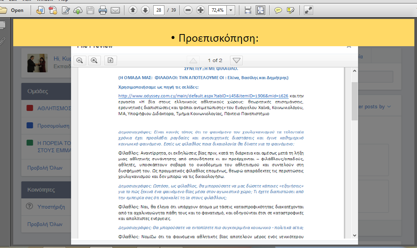Add a sticky note comment

(278, 10)
